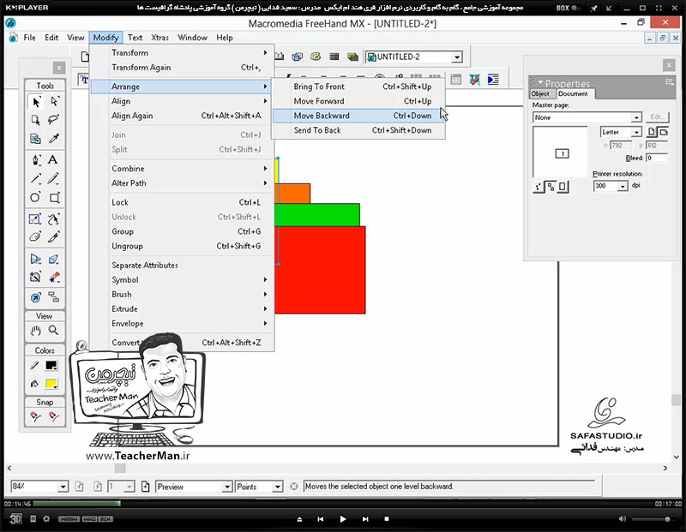Image resolution: width=686 pixels, height=532 pixels.
Task: Open the Preview mode dropdown
Action: (227, 487)
